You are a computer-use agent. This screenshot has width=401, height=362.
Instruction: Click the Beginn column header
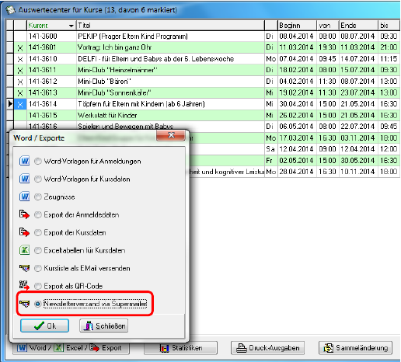tap(297, 26)
